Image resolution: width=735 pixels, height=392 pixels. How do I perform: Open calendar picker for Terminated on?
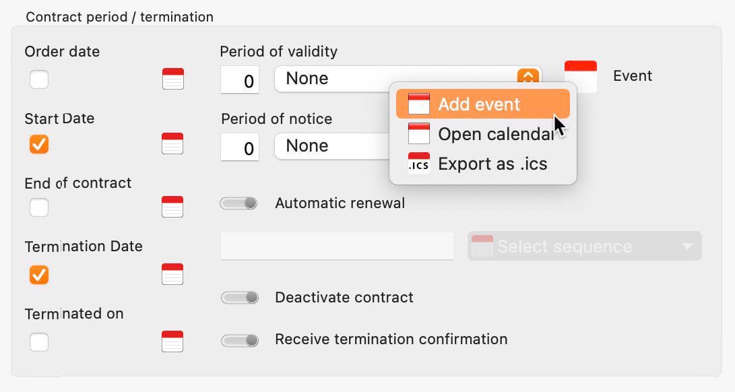(172, 341)
